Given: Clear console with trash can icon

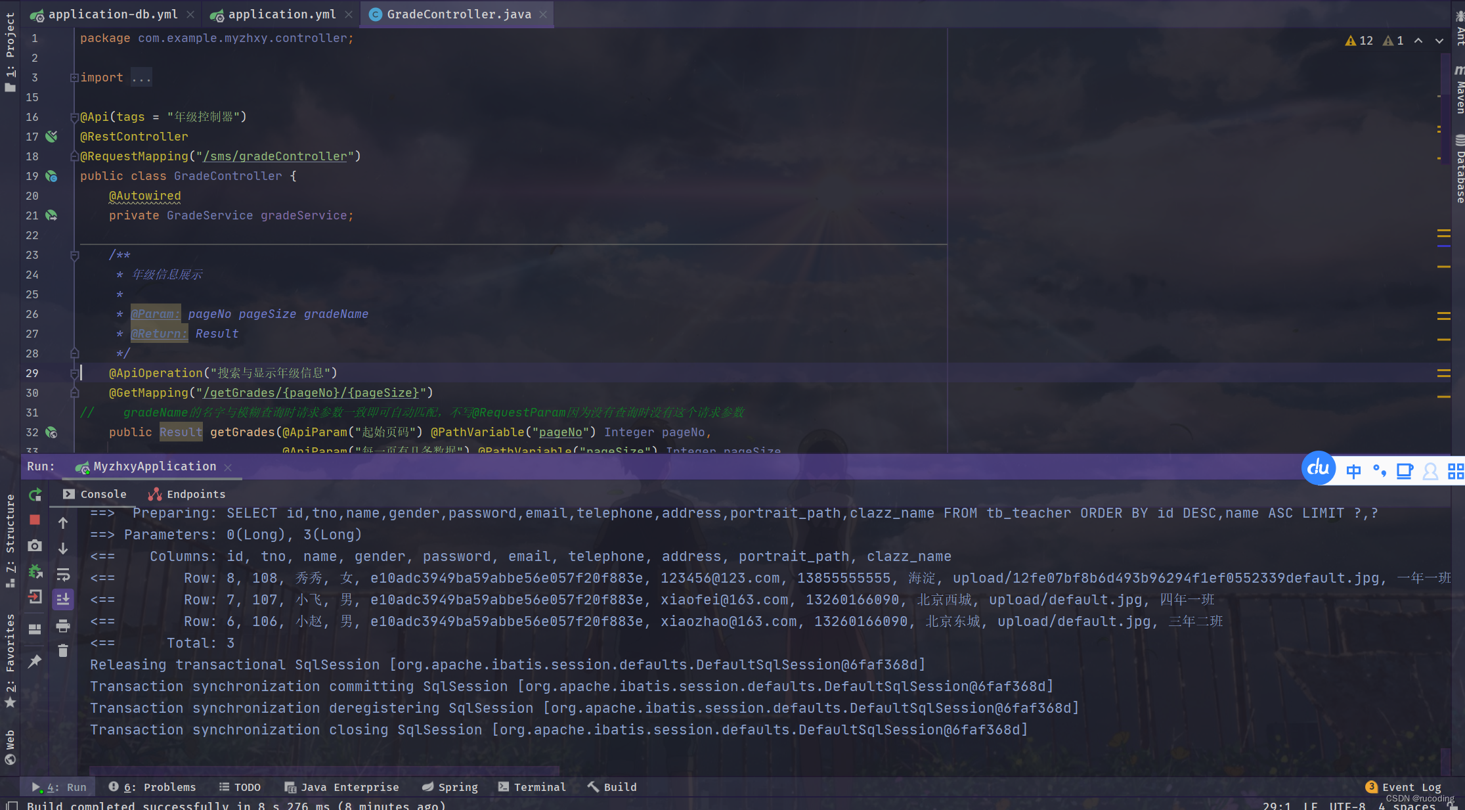Looking at the screenshot, I should [x=63, y=651].
